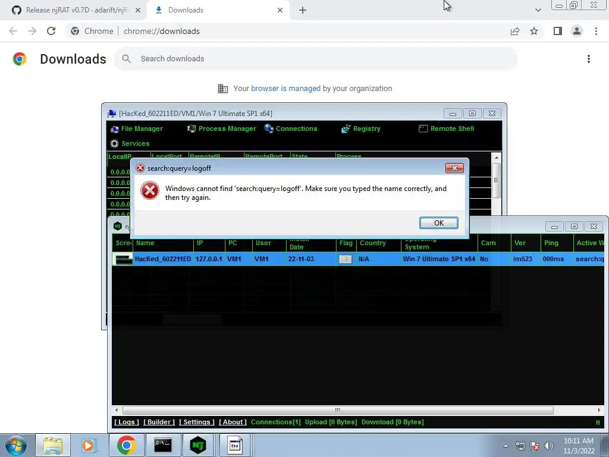Open the Windows Start menu
This screenshot has width=609, height=457.
[16, 445]
